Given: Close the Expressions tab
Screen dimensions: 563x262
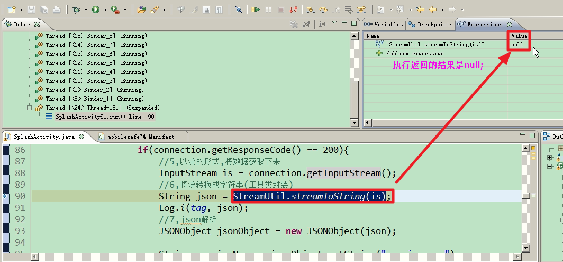Looking at the screenshot, I should point(509,24).
